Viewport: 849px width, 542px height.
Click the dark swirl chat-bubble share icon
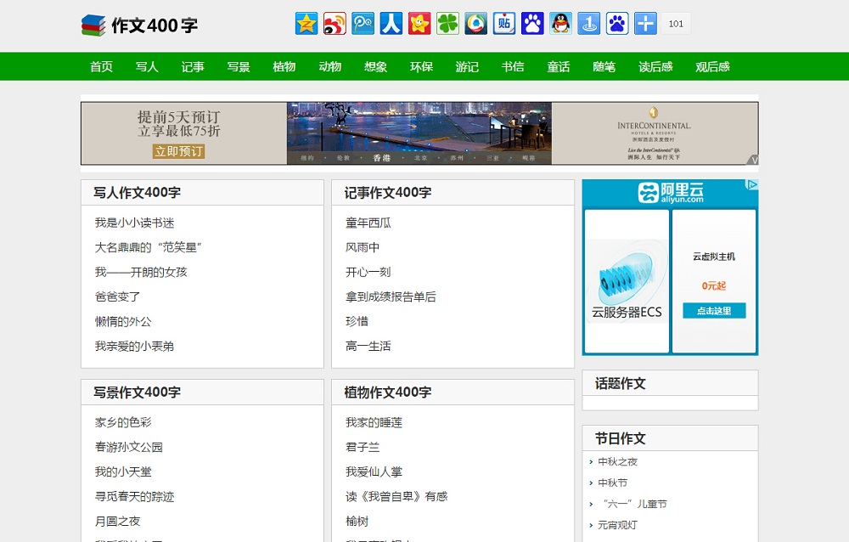click(476, 23)
